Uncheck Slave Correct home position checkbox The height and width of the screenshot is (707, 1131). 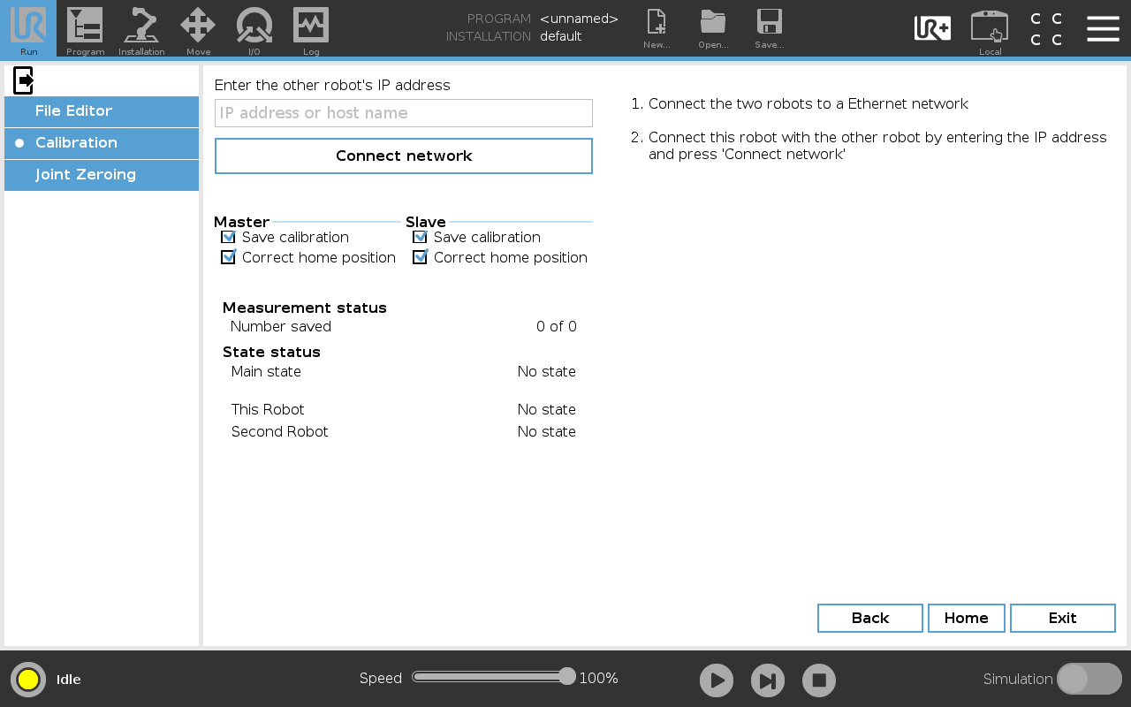tap(420, 257)
